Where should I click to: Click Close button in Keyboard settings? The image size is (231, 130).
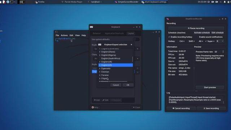point(136,108)
